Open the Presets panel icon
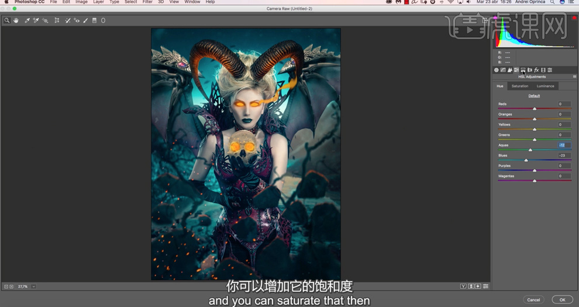The width and height of the screenshot is (579, 307). point(550,70)
